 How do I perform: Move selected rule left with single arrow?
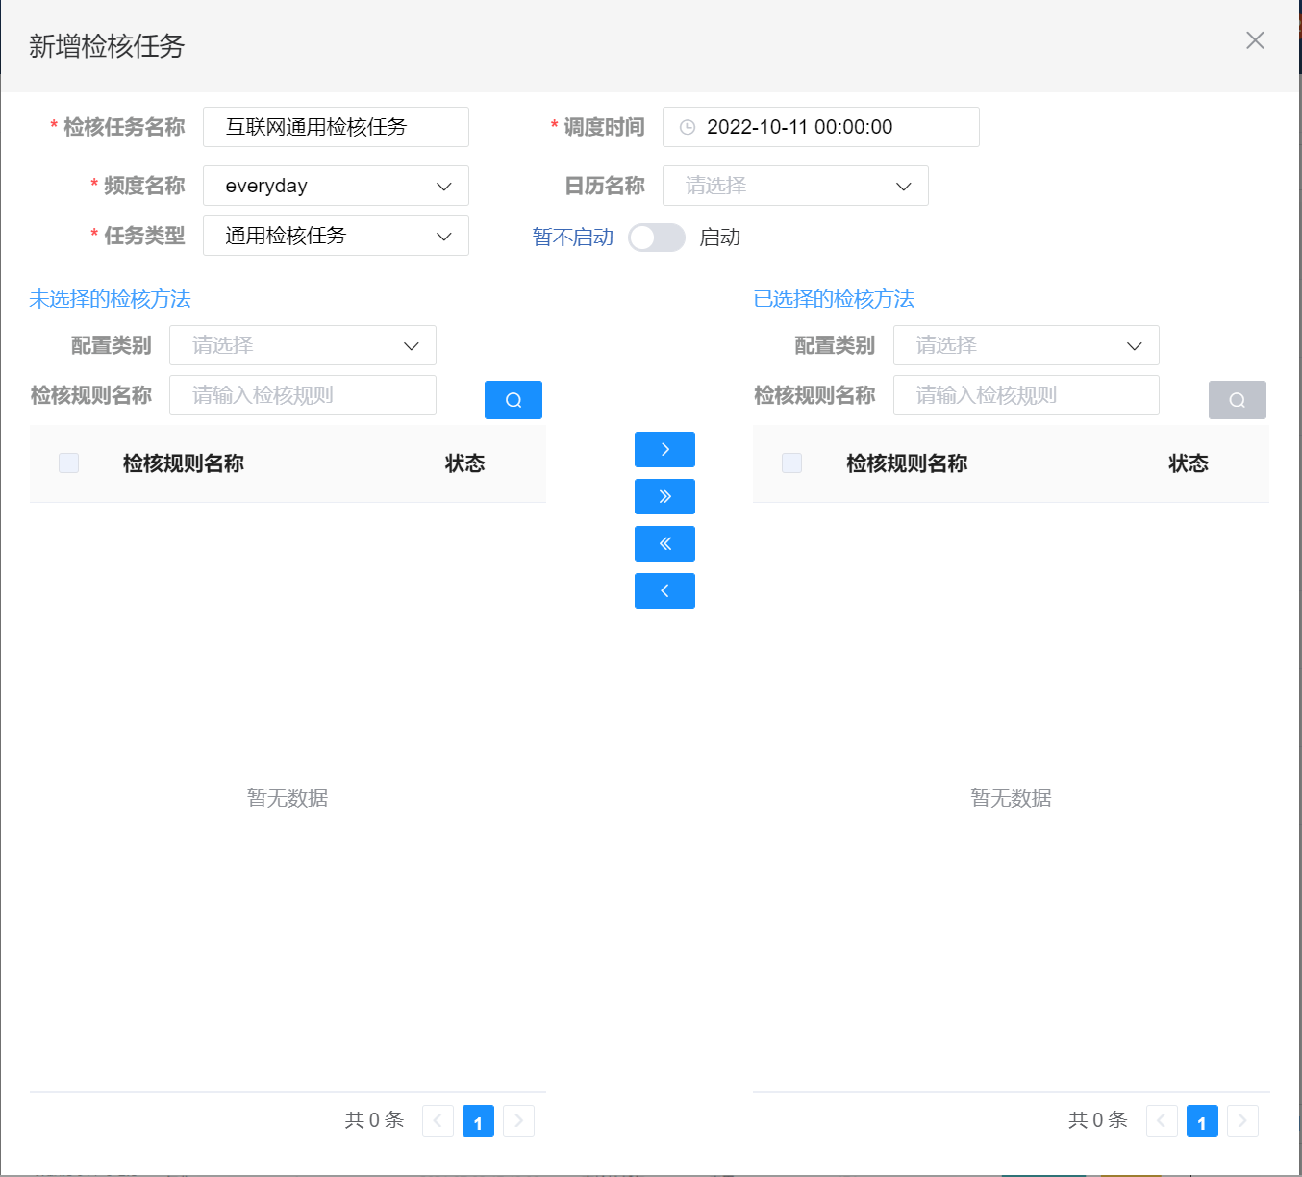click(x=664, y=590)
